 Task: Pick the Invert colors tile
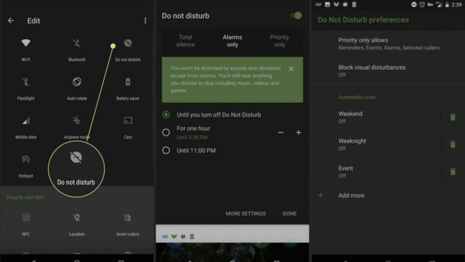[128, 225]
